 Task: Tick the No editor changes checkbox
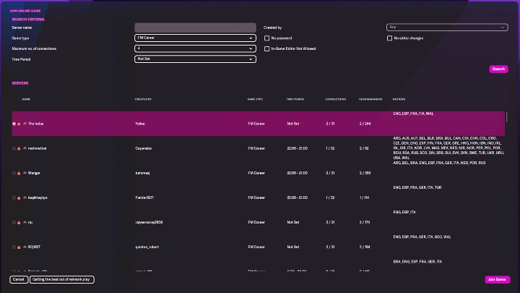click(390, 38)
